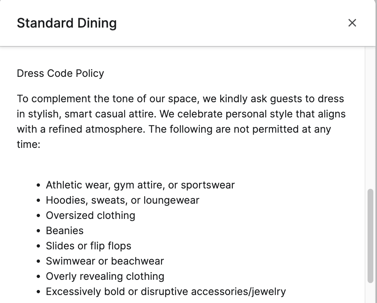Click the scrollbar track above the thumb

click(370, 120)
